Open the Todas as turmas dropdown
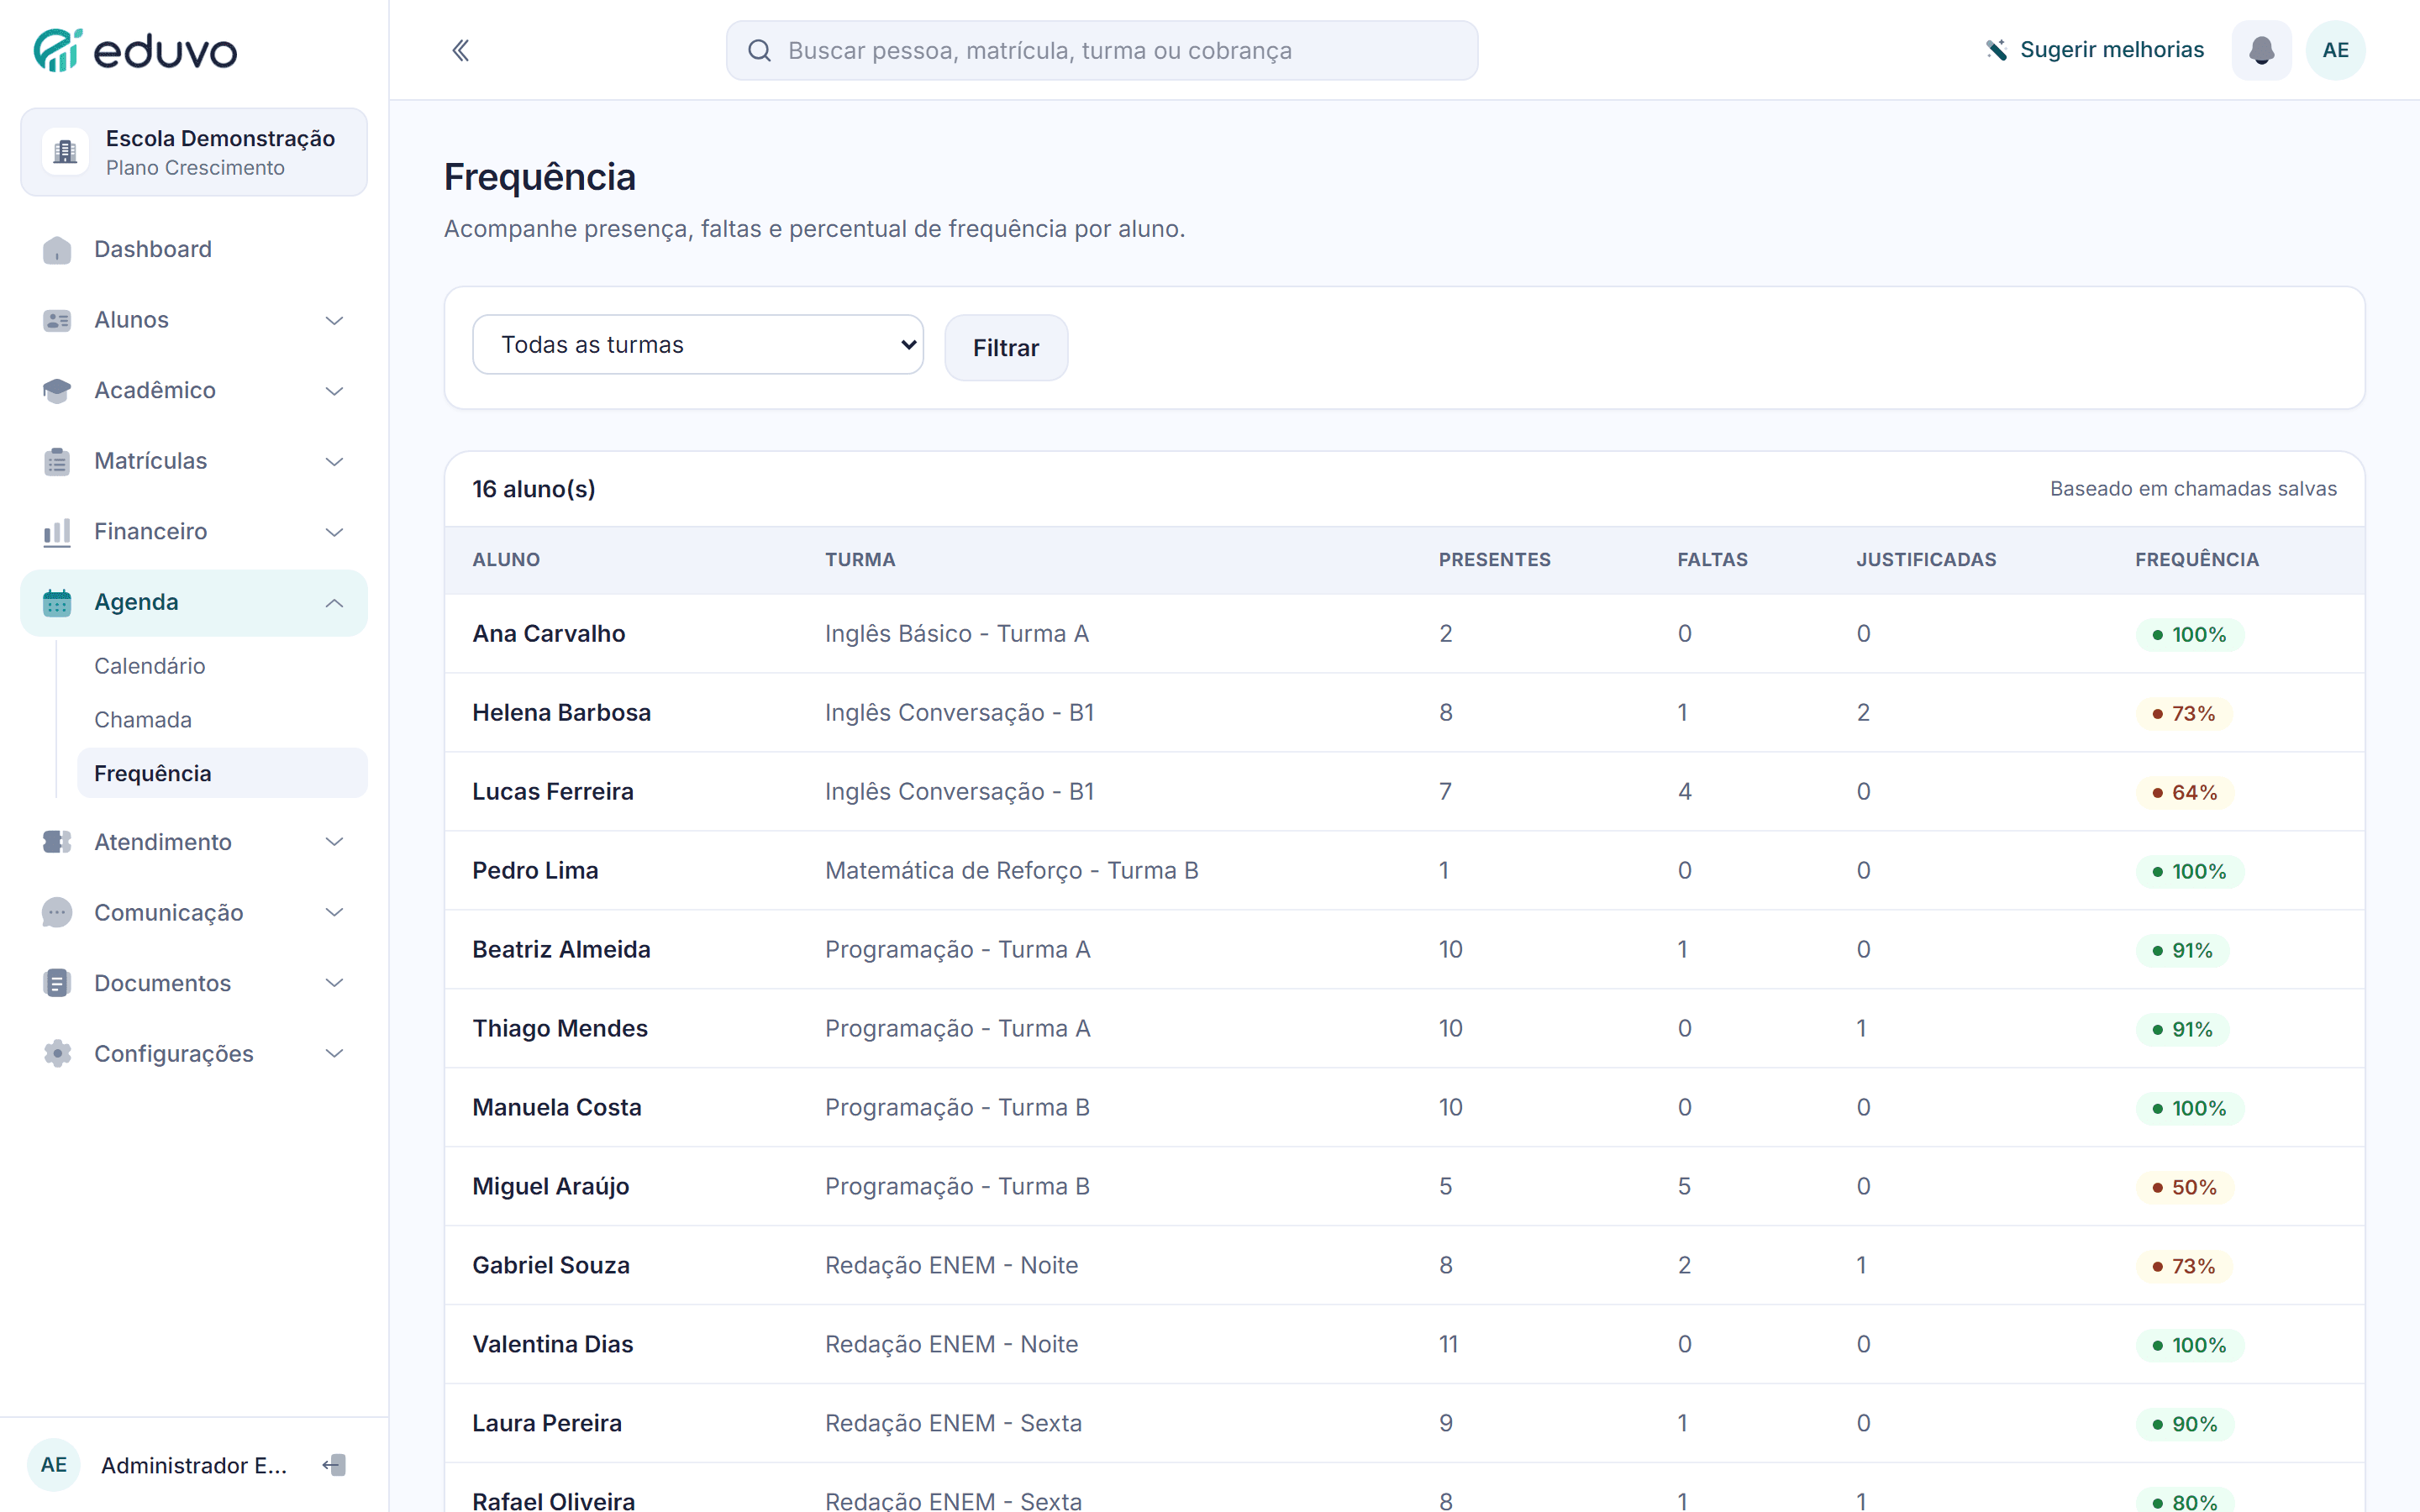The width and height of the screenshot is (2420, 1512). click(x=697, y=344)
